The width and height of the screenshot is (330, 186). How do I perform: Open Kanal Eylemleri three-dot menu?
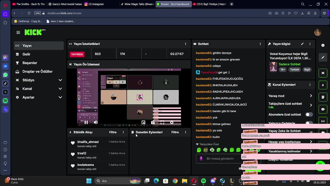tap(310, 85)
